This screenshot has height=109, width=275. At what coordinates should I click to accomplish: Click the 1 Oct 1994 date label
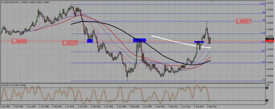click(5, 106)
